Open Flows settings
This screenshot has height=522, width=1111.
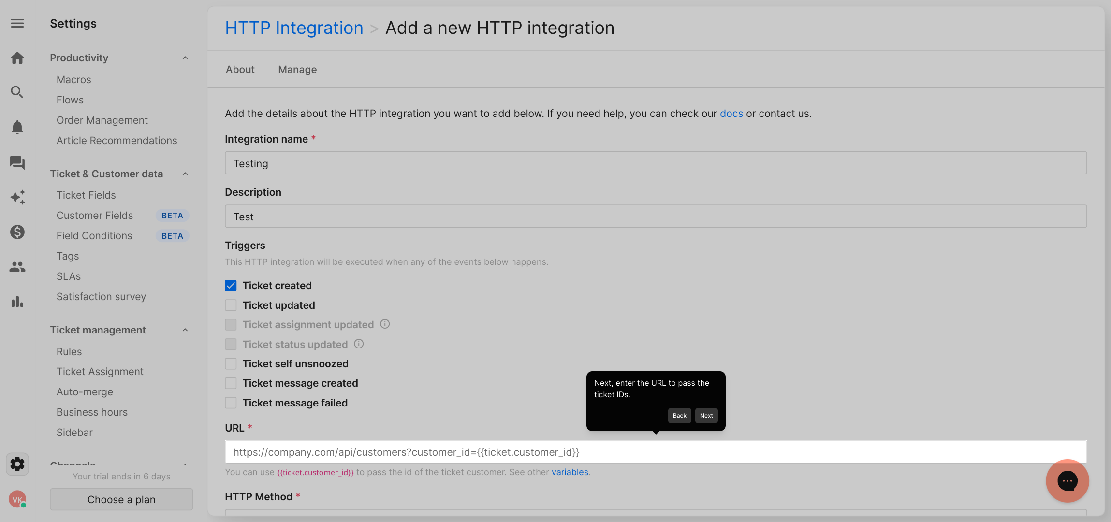coord(70,100)
